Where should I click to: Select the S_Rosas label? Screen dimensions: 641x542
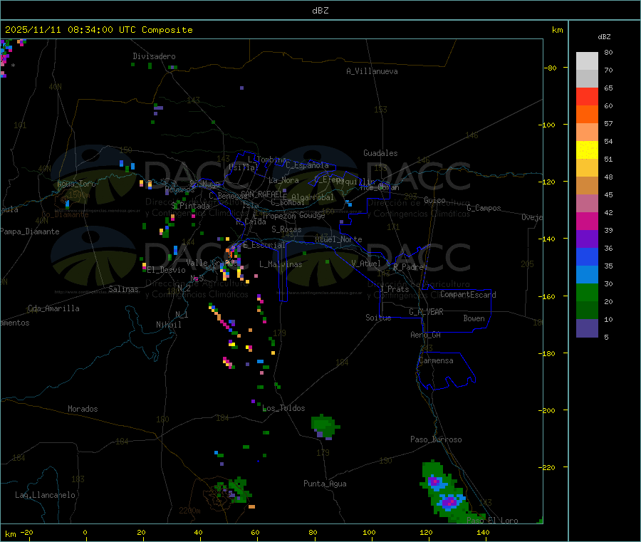tap(286, 229)
